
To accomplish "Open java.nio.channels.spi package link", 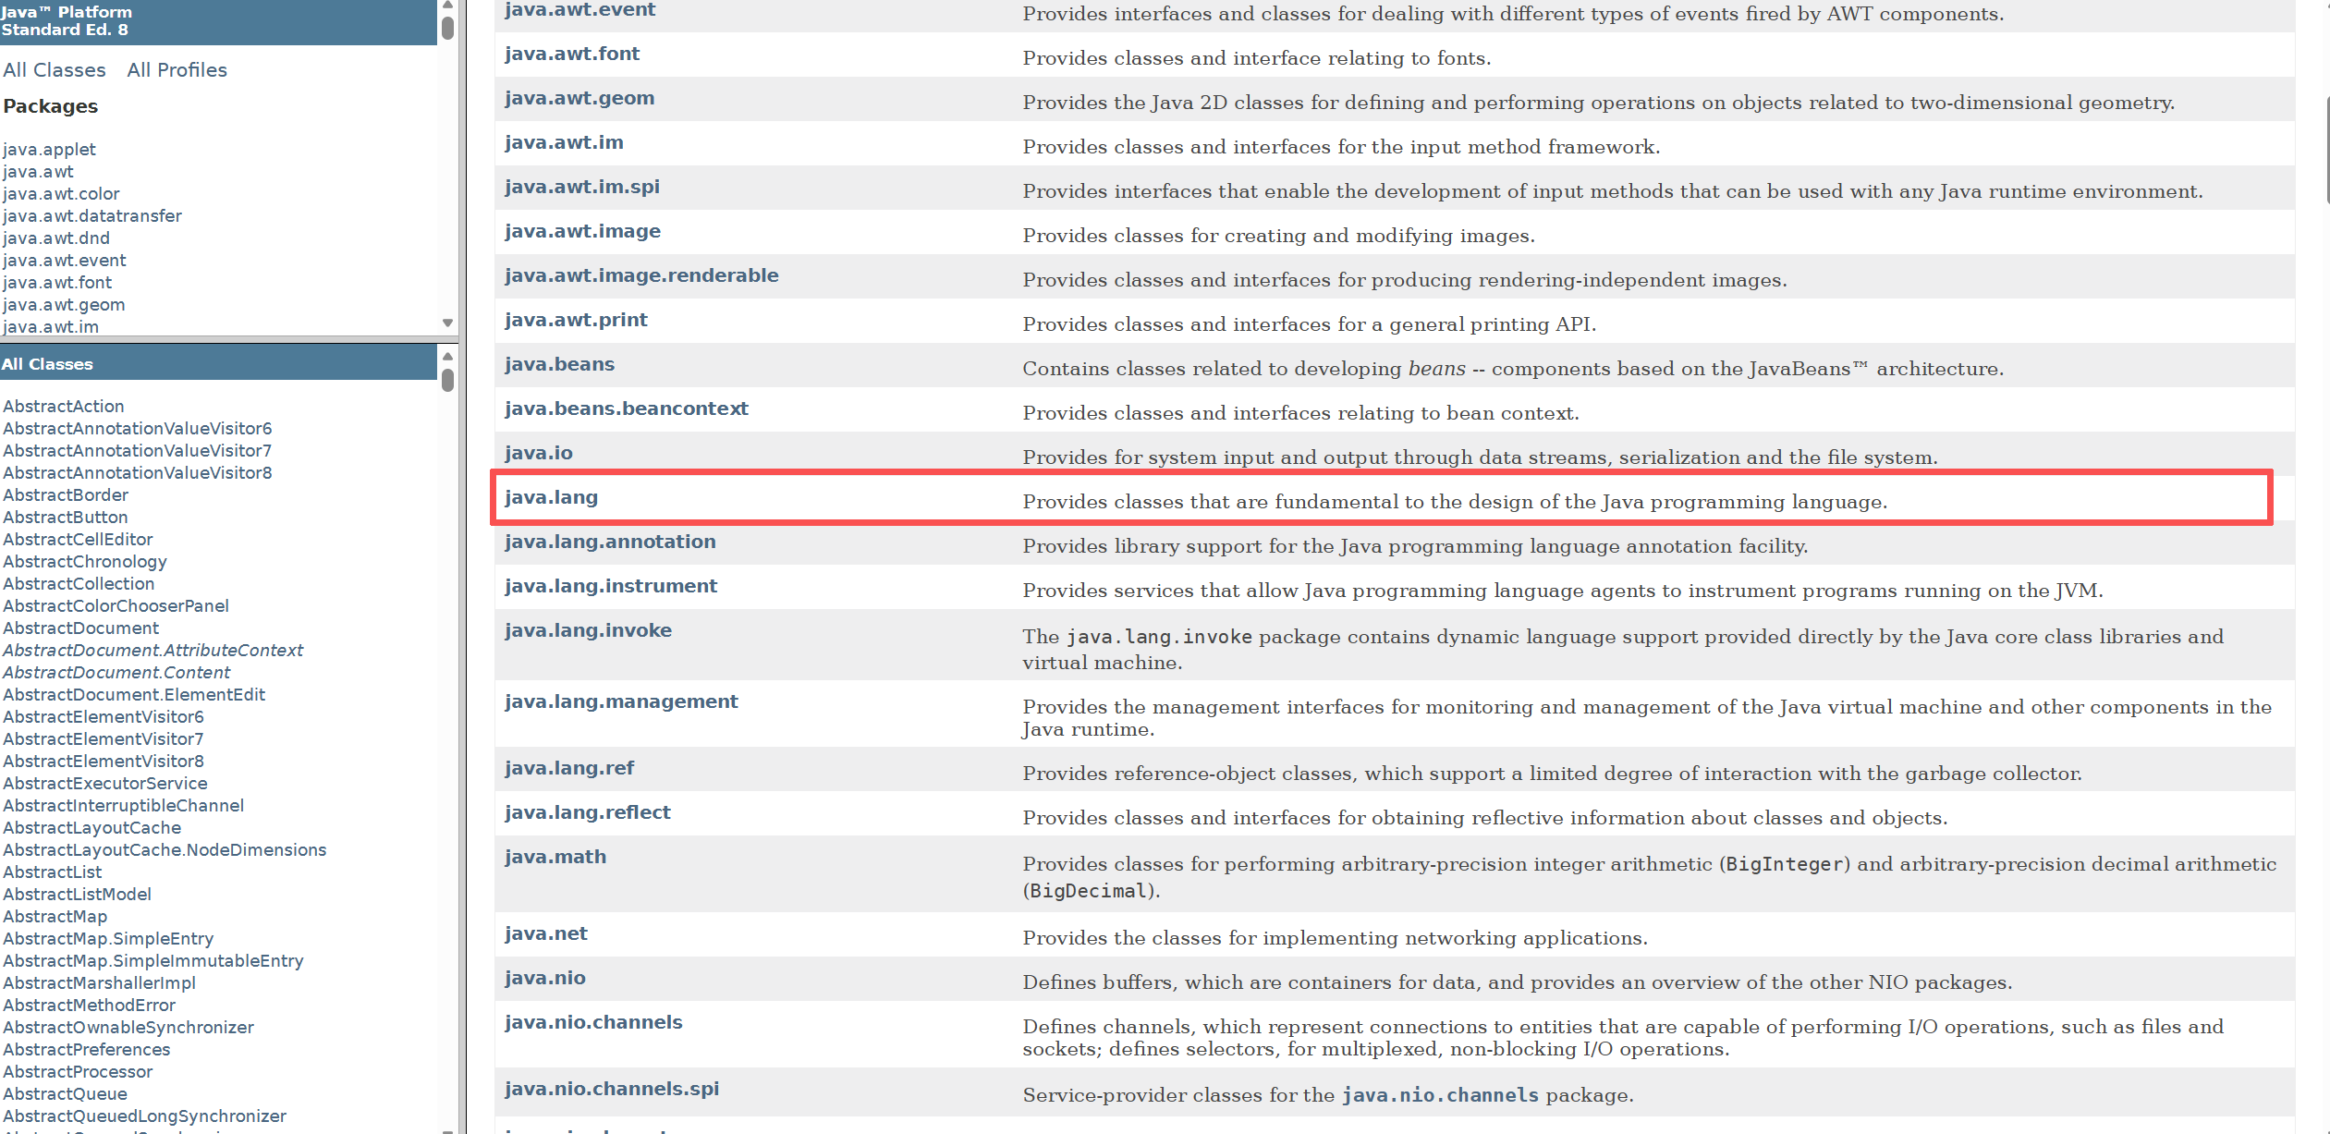I will point(612,1090).
